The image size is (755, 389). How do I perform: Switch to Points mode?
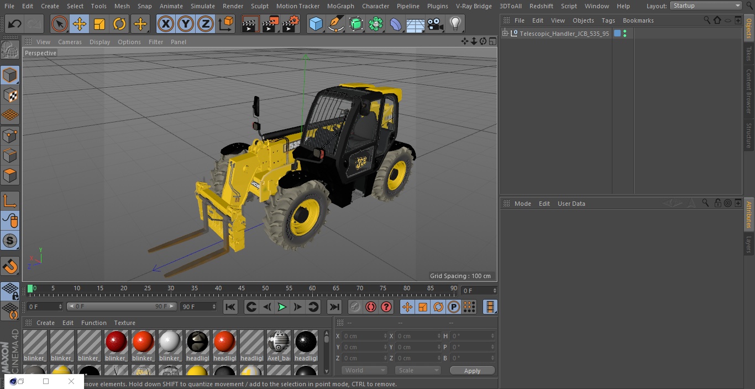(10, 136)
